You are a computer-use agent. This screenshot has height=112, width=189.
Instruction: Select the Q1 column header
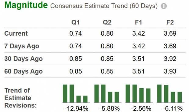click(x=76, y=23)
